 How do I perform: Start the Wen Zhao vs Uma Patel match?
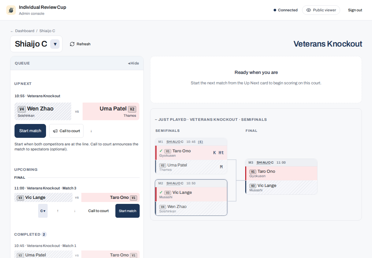[x=30, y=131]
